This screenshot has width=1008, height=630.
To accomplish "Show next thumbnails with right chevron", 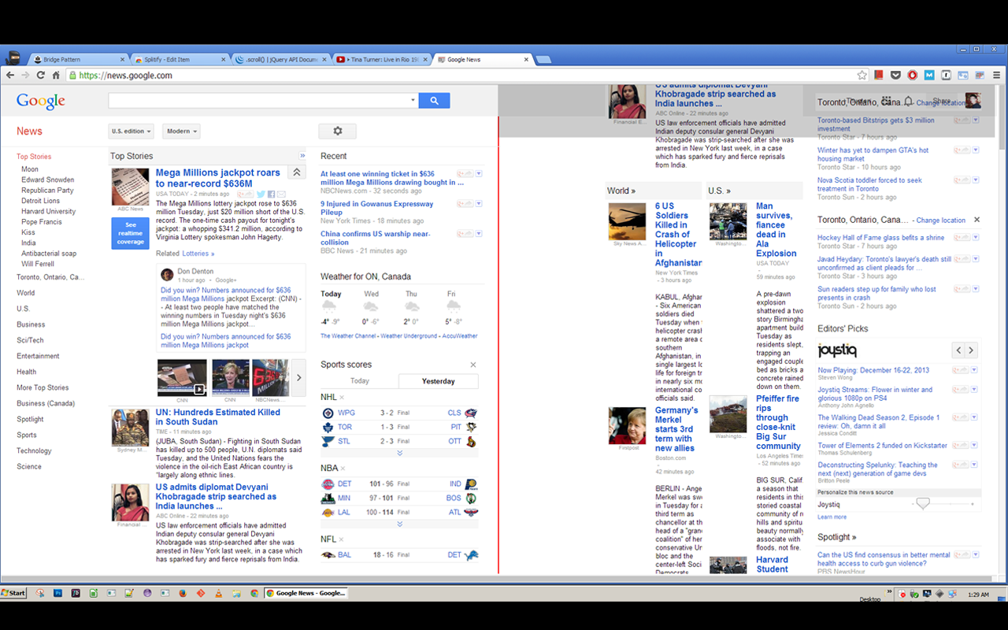I will point(298,378).
